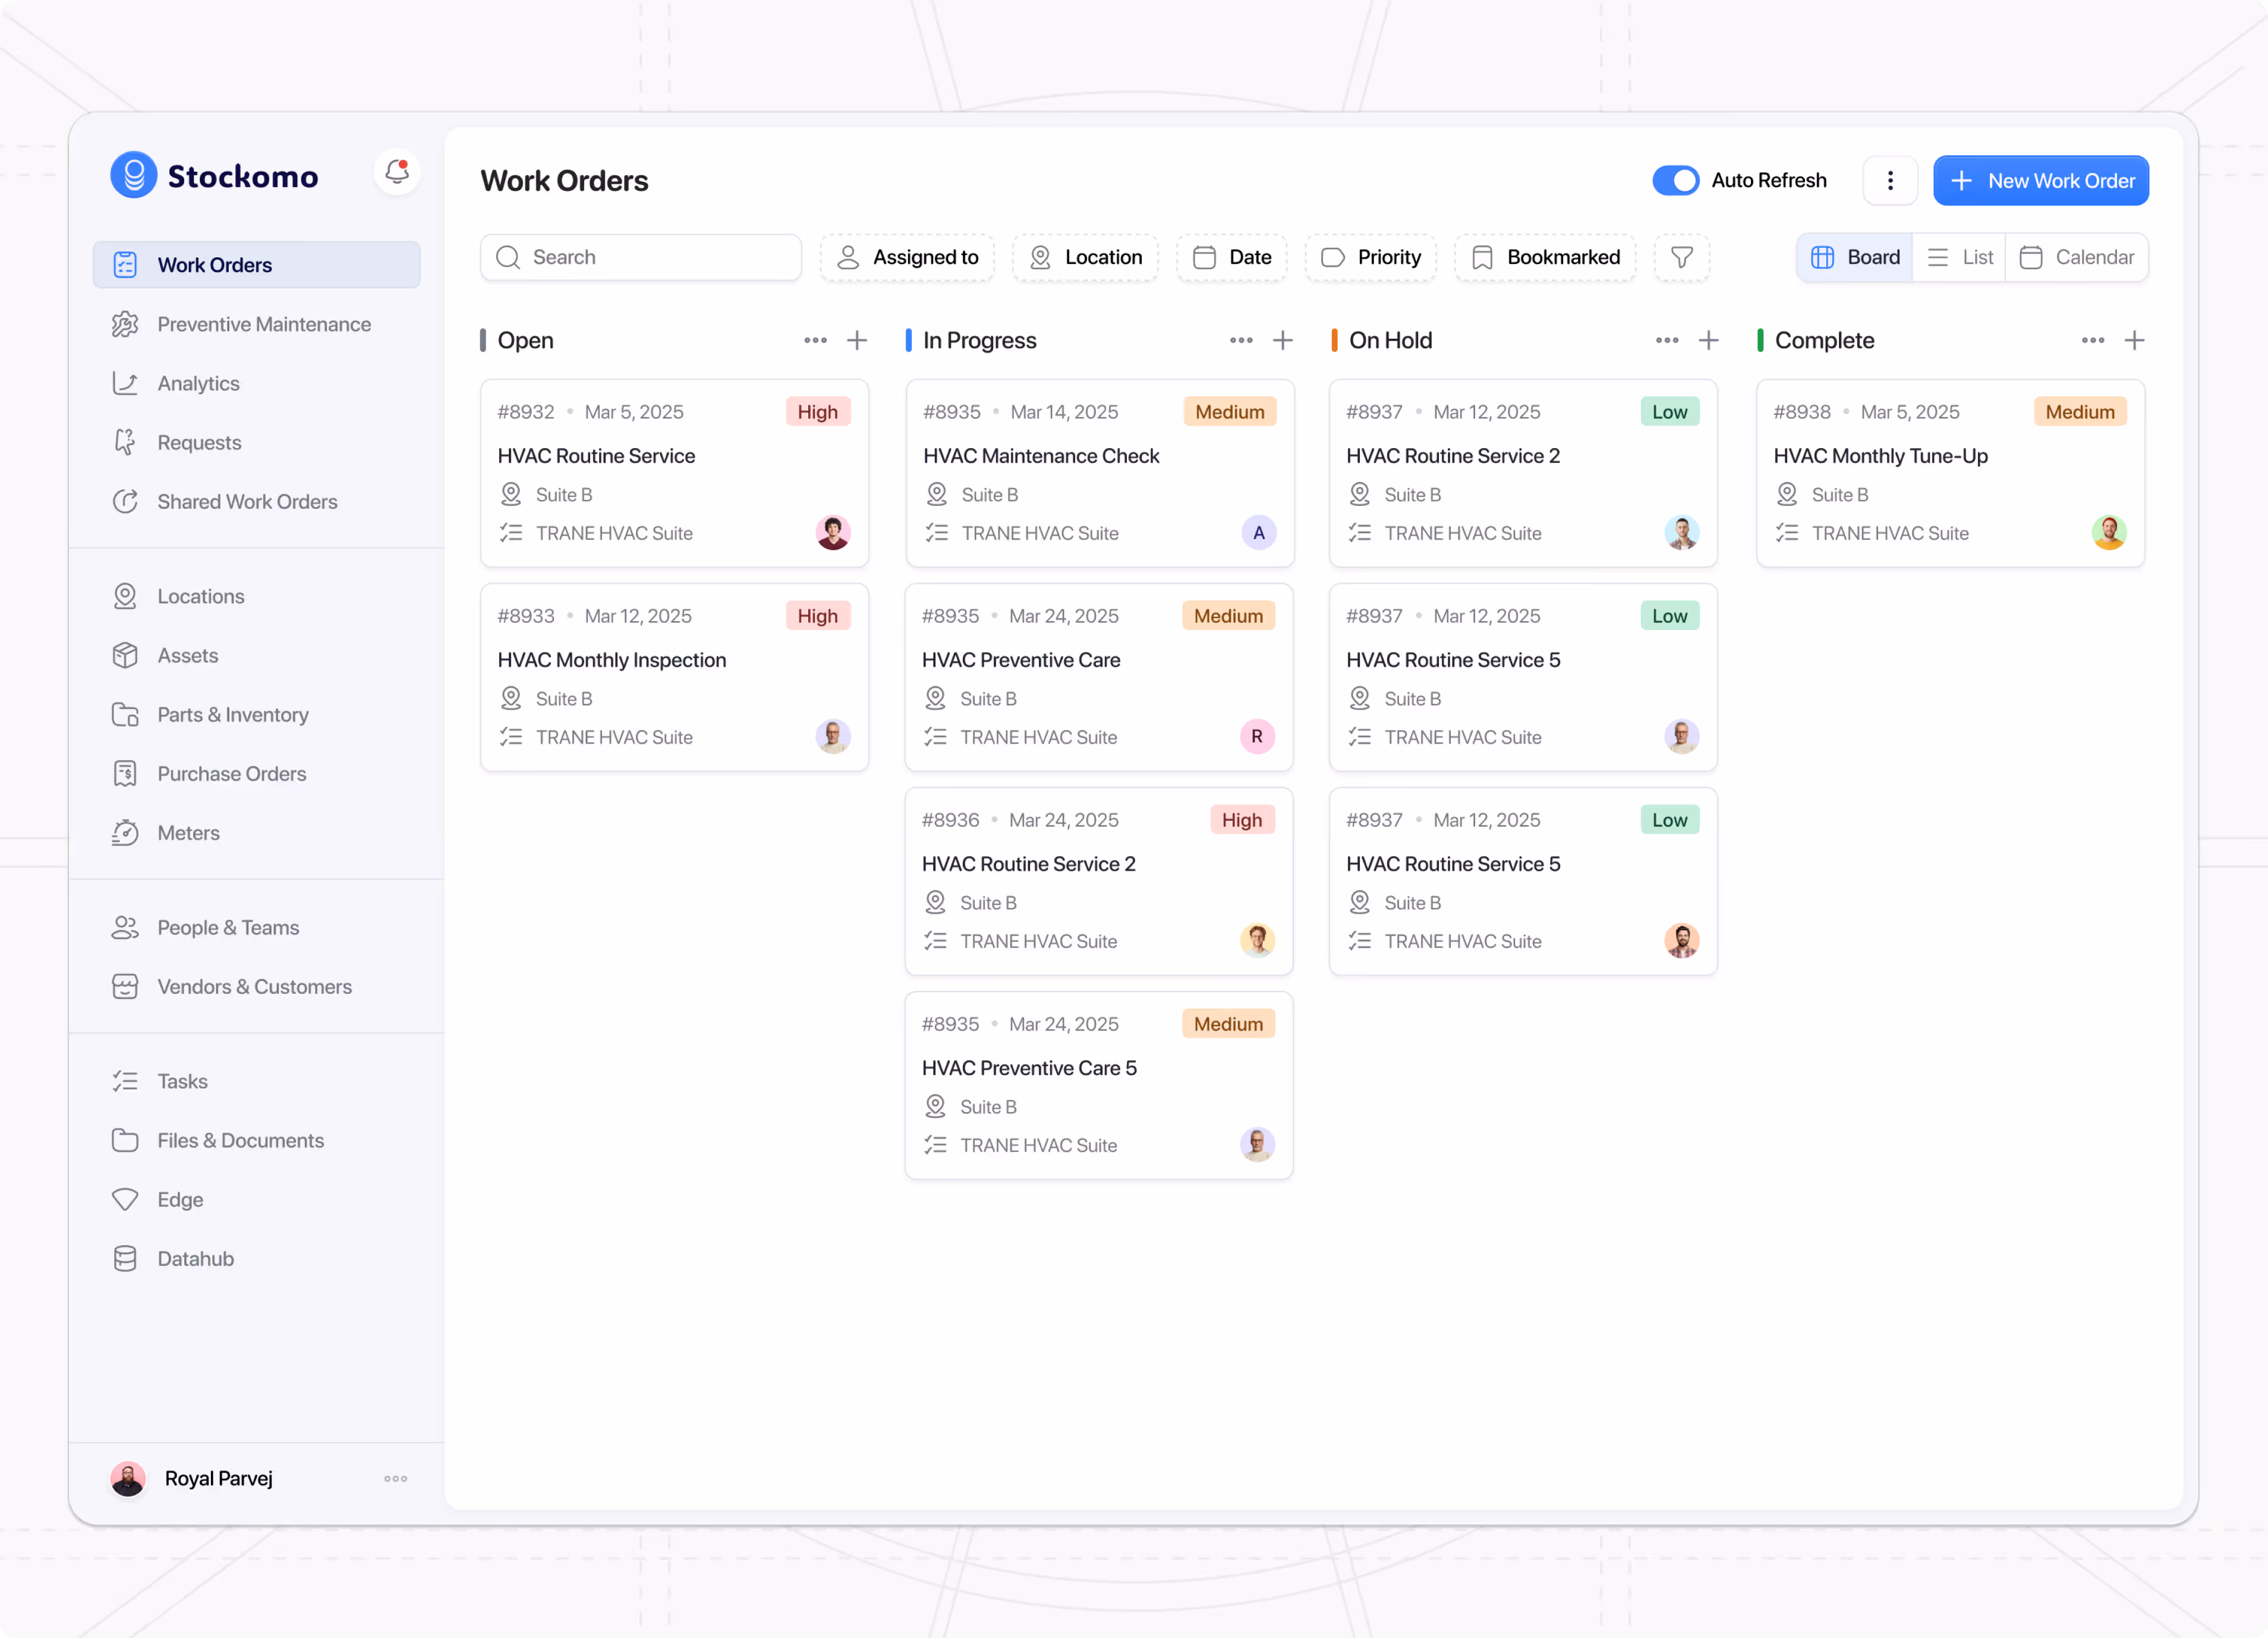
Task: Click the funnel filter icon
Action: (1681, 257)
